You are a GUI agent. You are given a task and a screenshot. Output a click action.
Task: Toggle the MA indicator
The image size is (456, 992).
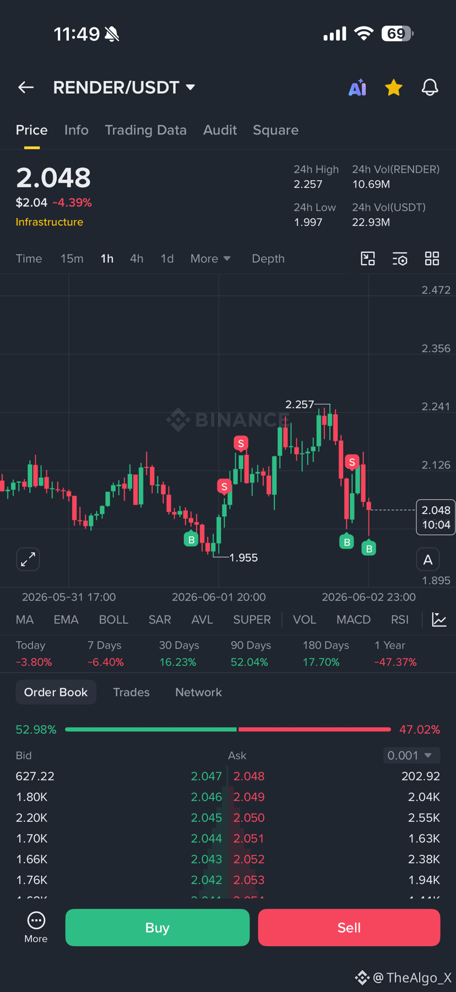point(25,620)
